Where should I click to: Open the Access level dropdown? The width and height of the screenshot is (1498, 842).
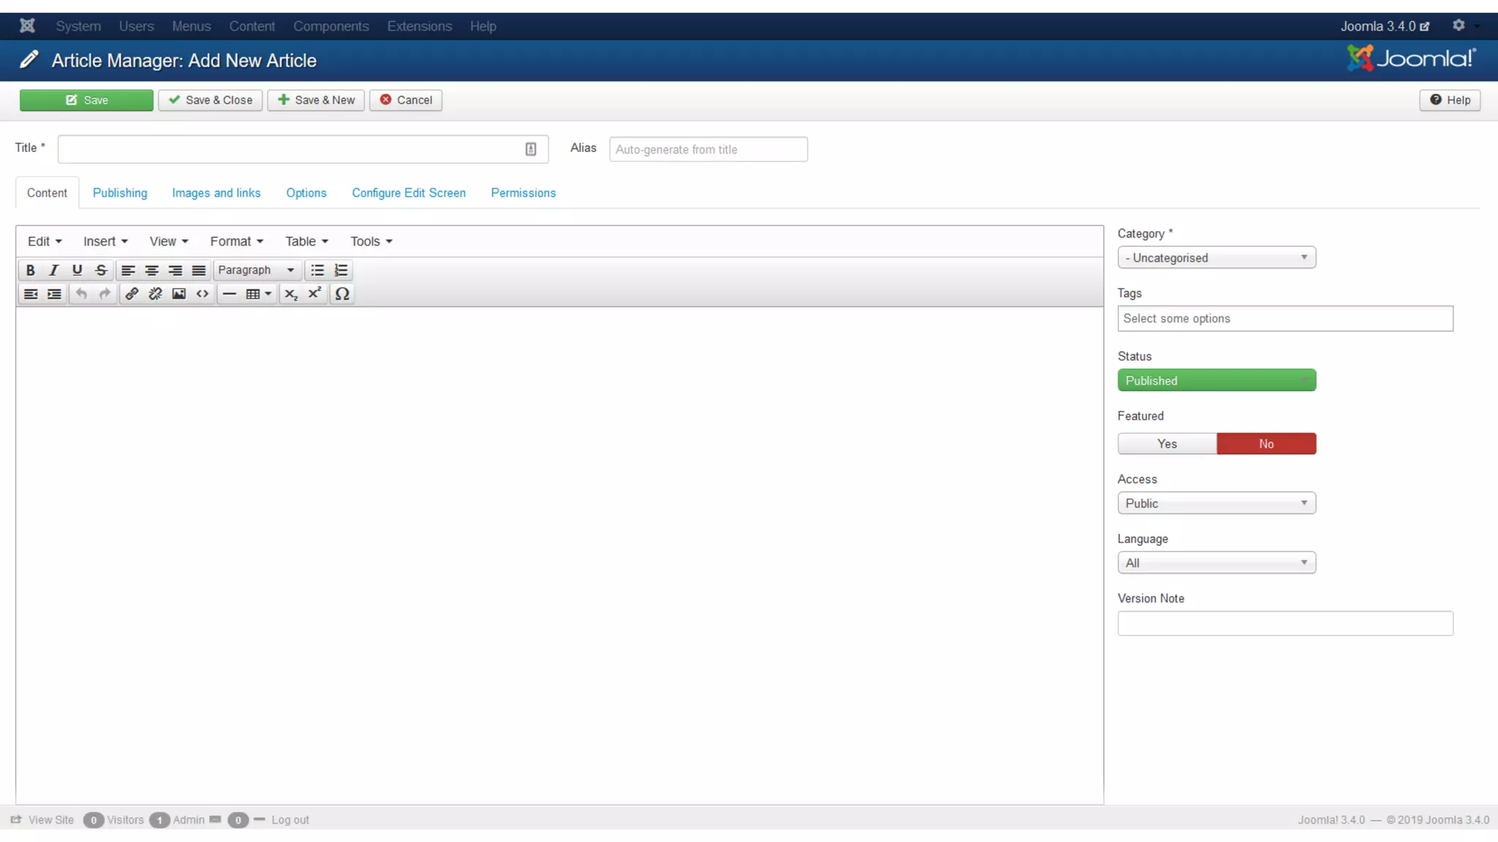point(1216,504)
